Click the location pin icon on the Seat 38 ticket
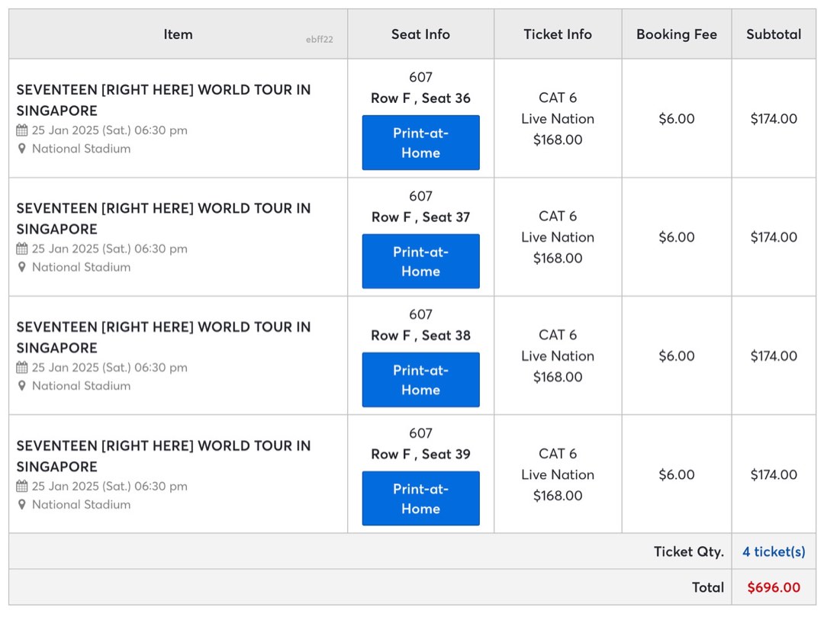 click(x=23, y=386)
